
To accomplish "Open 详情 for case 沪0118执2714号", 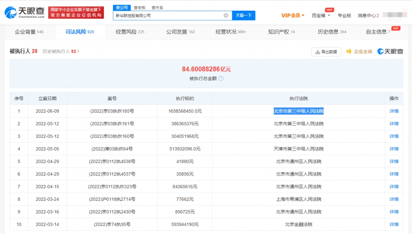I will pyautogui.click(x=394, y=199).
